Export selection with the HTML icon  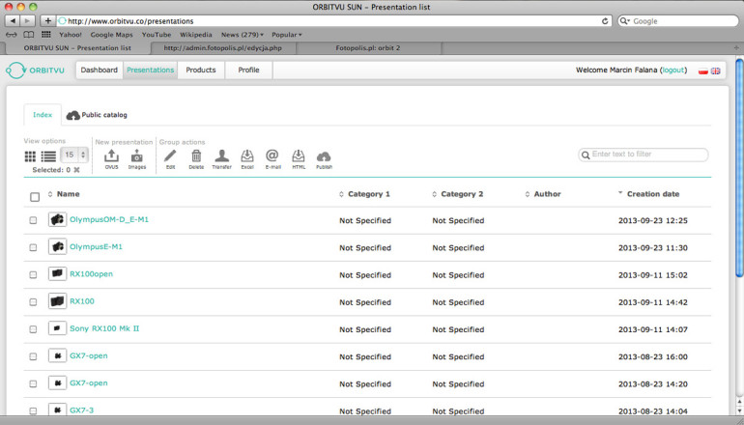click(x=299, y=159)
